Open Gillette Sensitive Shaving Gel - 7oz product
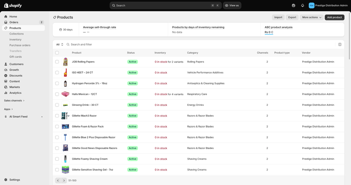 [x=93, y=170]
